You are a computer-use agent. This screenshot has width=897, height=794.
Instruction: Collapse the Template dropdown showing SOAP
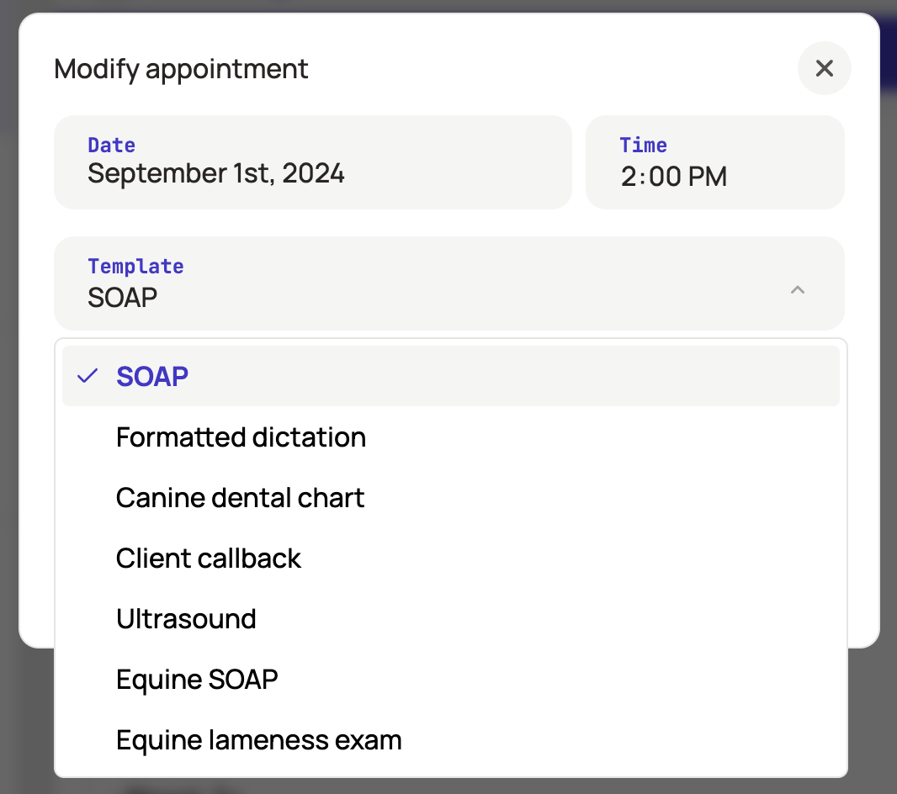[x=449, y=283]
